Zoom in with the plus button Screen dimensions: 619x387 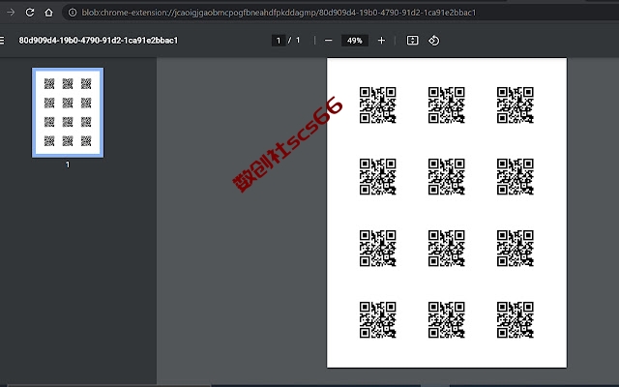(x=381, y=41)
